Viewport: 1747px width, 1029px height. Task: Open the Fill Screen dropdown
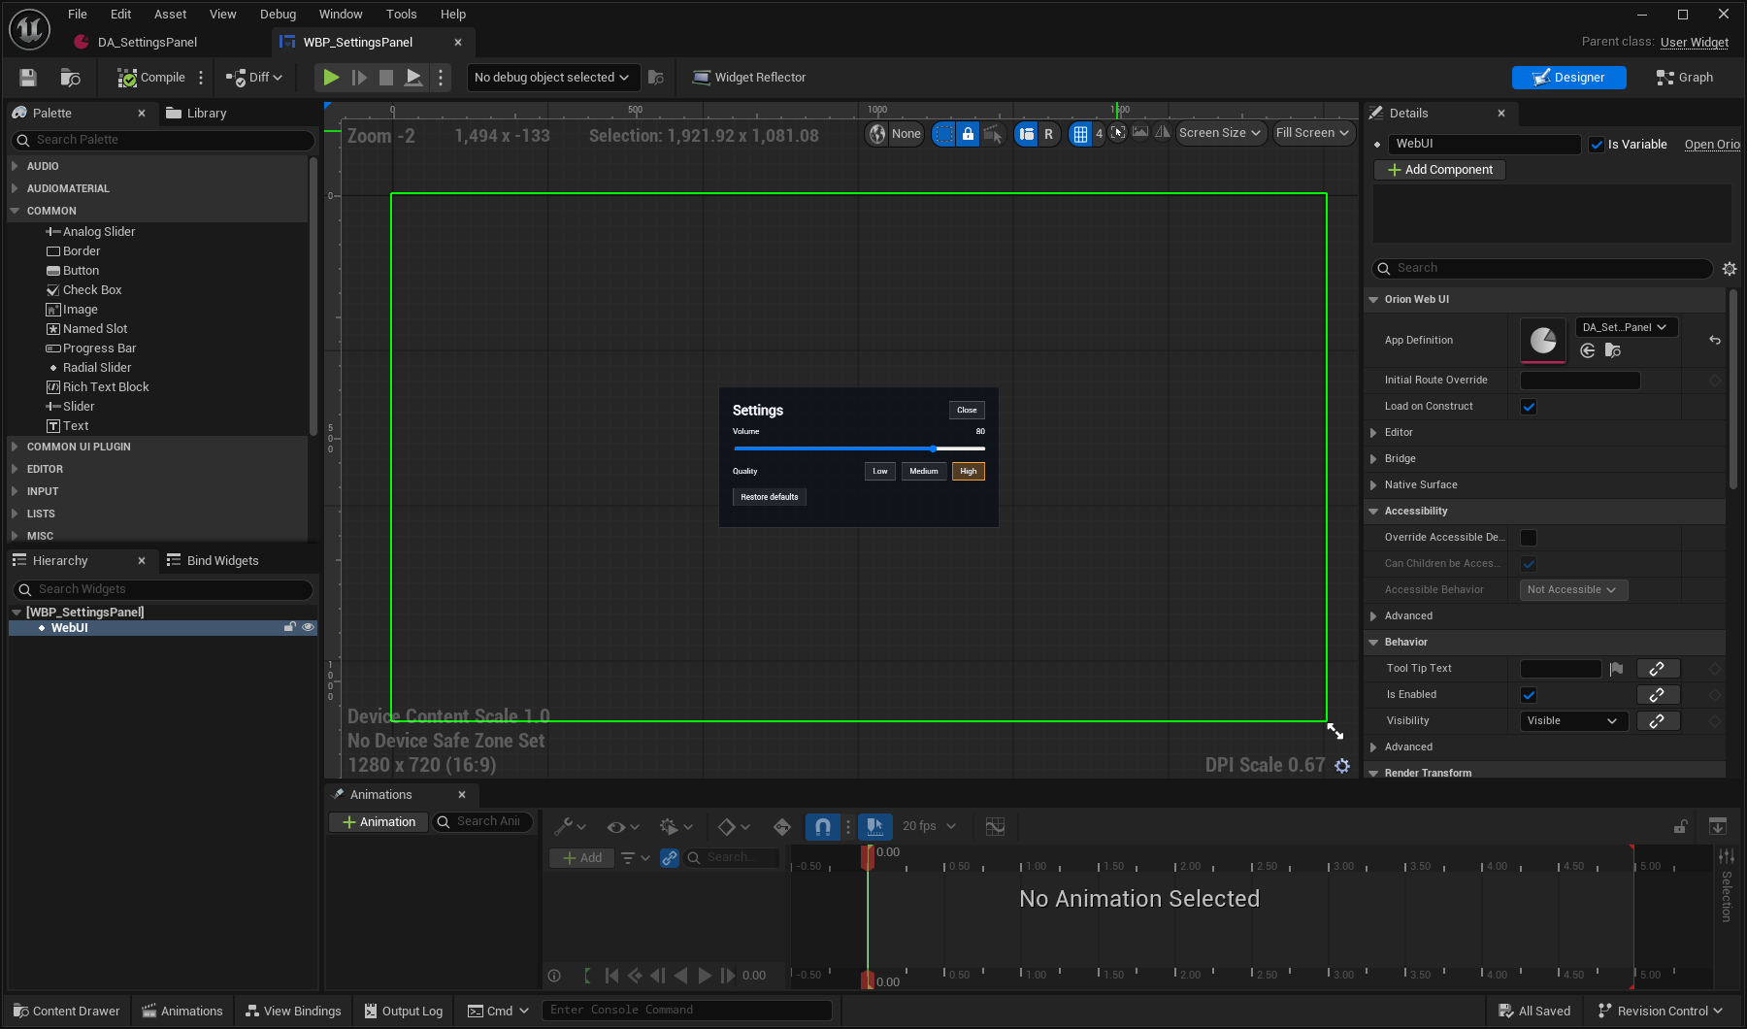[x=1312, y=134]
